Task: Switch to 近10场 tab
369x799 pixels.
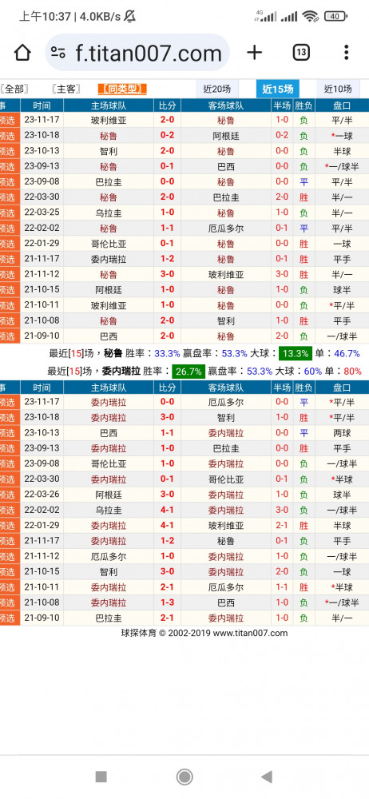Action: click(338, 89)
